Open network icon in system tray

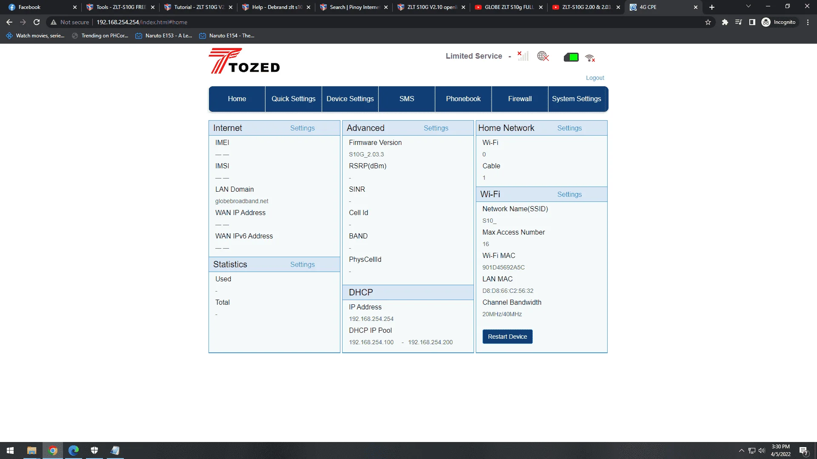(x=752, y=450)
